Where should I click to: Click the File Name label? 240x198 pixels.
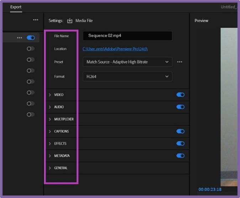[x=61, y=36]
